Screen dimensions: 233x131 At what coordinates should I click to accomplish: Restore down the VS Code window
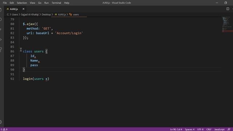(x=226, y=3)
